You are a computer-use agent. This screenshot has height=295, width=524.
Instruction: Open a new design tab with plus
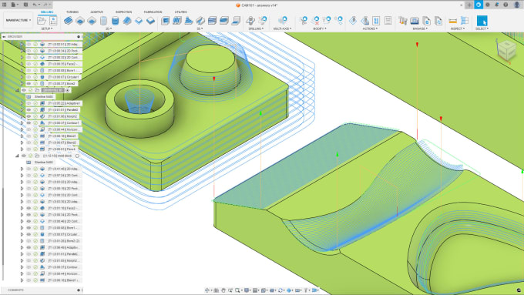click(x=469, y=5)
